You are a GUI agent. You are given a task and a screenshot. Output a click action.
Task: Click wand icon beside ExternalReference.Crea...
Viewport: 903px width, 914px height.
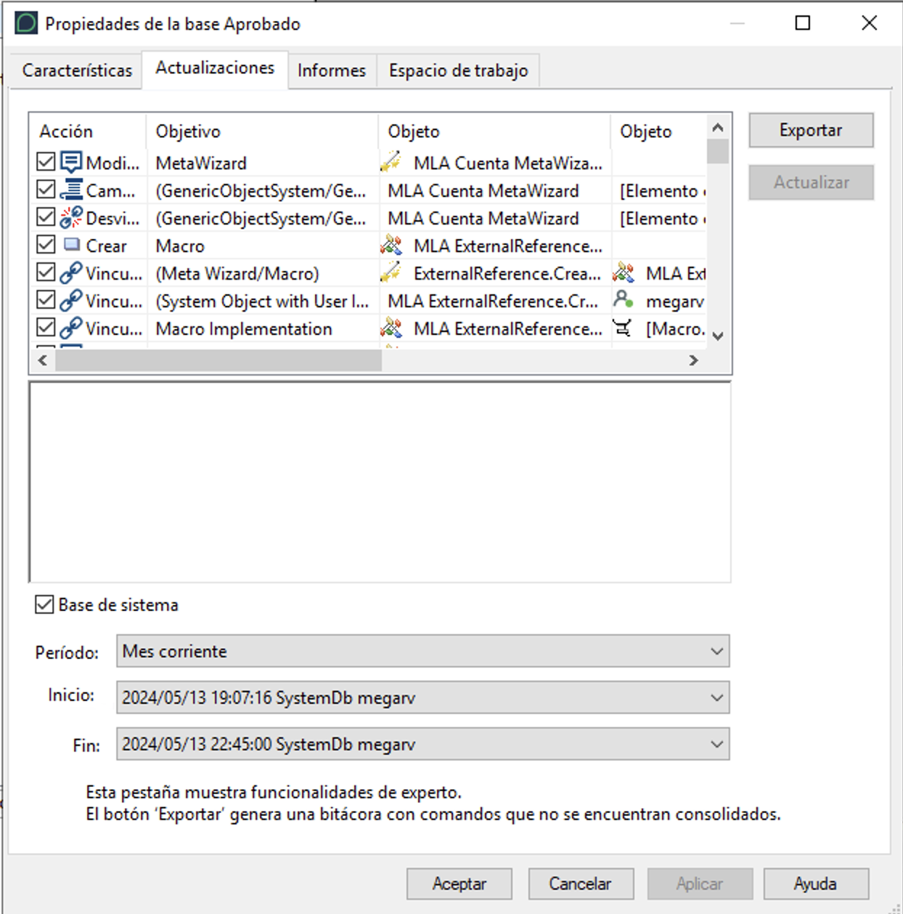(x=391, y=272)
